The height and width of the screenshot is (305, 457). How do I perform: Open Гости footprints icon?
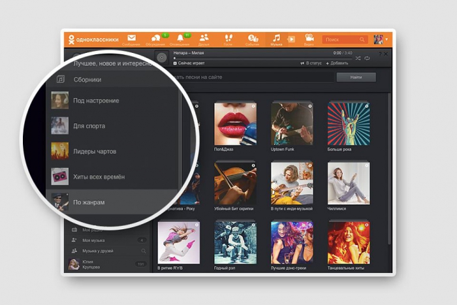(x=228, y=38)
